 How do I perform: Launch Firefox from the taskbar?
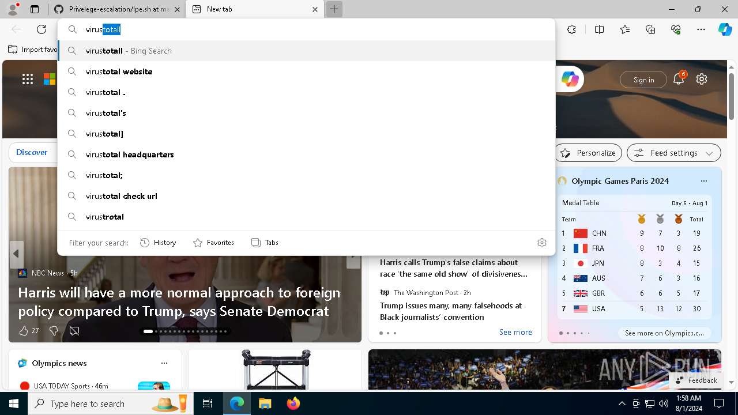click(x=293, y=403)
